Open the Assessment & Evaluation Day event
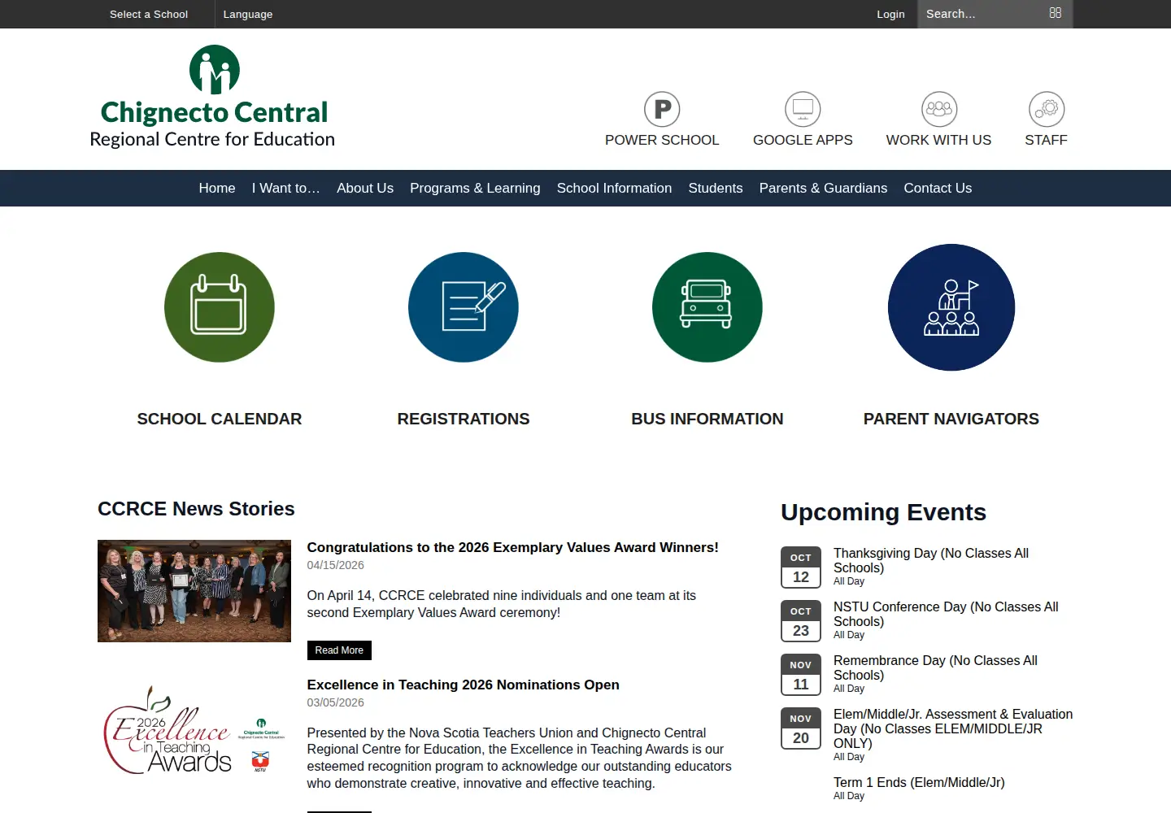 [x=953, y=728]
